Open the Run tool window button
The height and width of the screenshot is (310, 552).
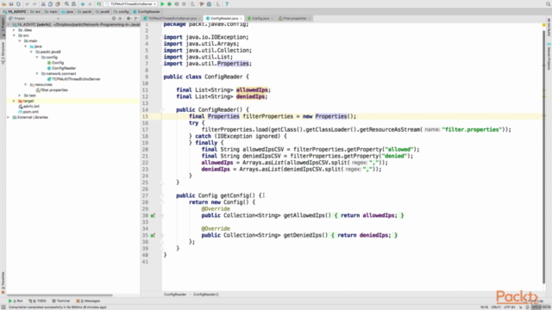[x=16, y=301]
